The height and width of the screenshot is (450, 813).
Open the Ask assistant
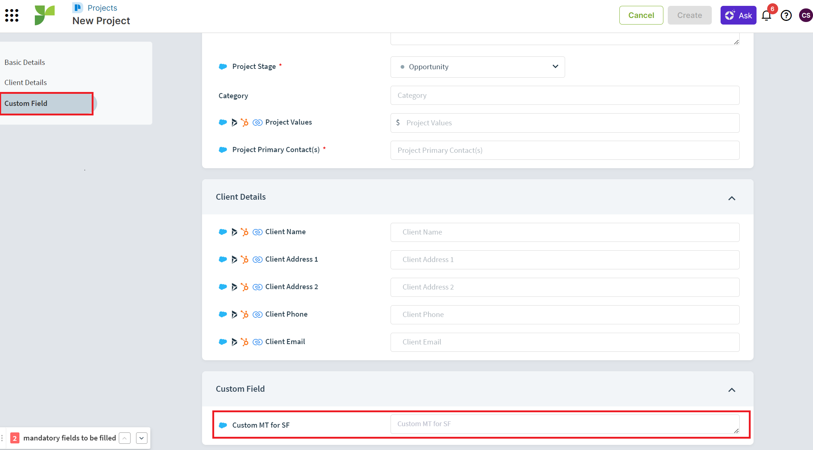(738, 15)
